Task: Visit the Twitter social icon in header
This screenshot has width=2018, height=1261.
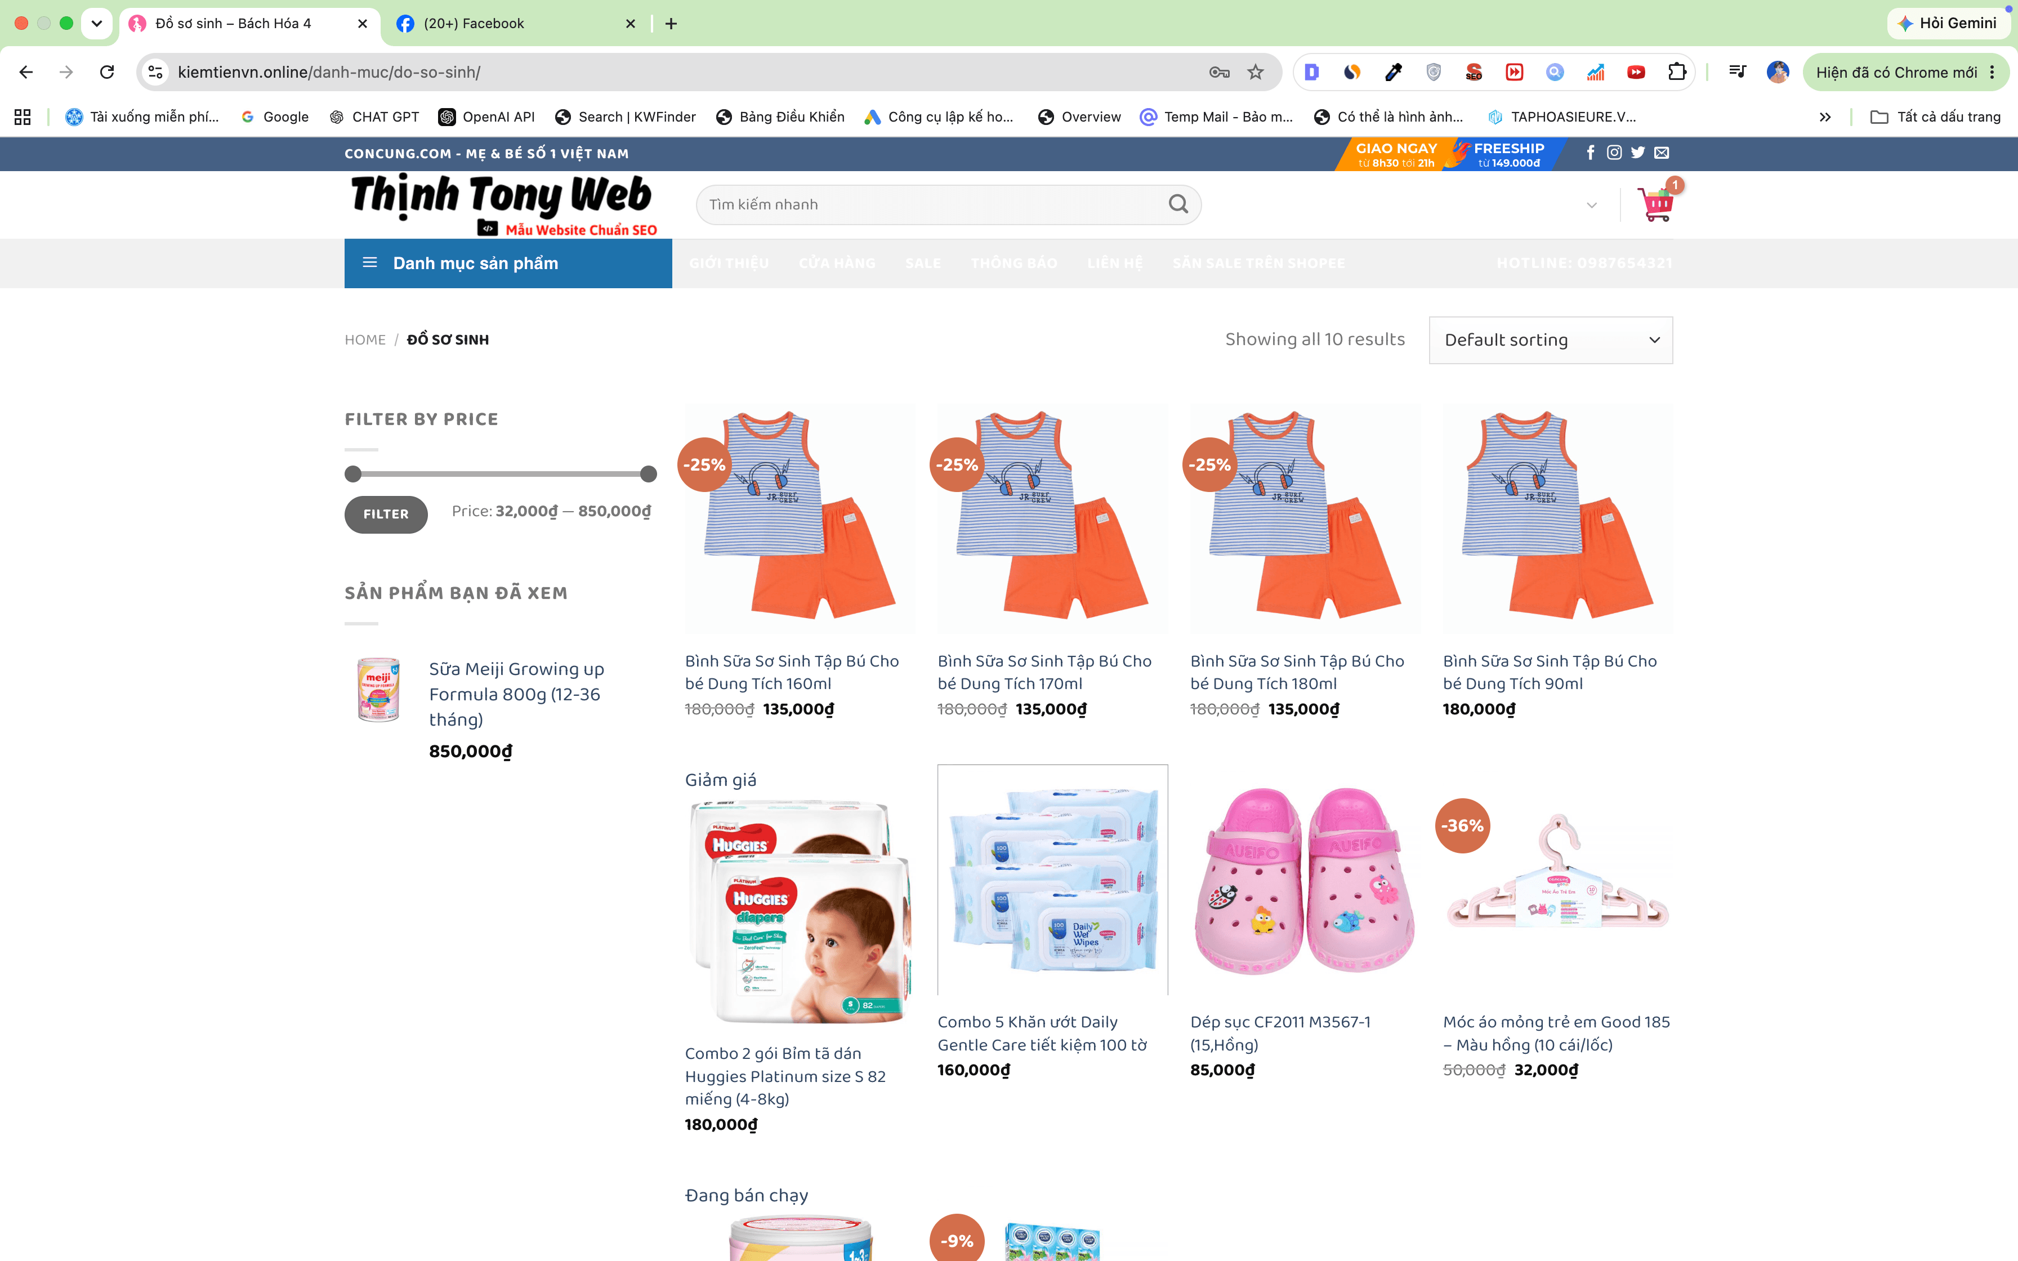Action: click(x=1638, y=153)
